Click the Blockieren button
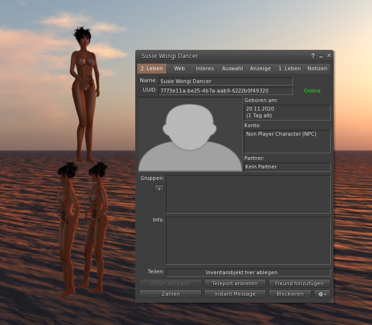 coord(289,294)
